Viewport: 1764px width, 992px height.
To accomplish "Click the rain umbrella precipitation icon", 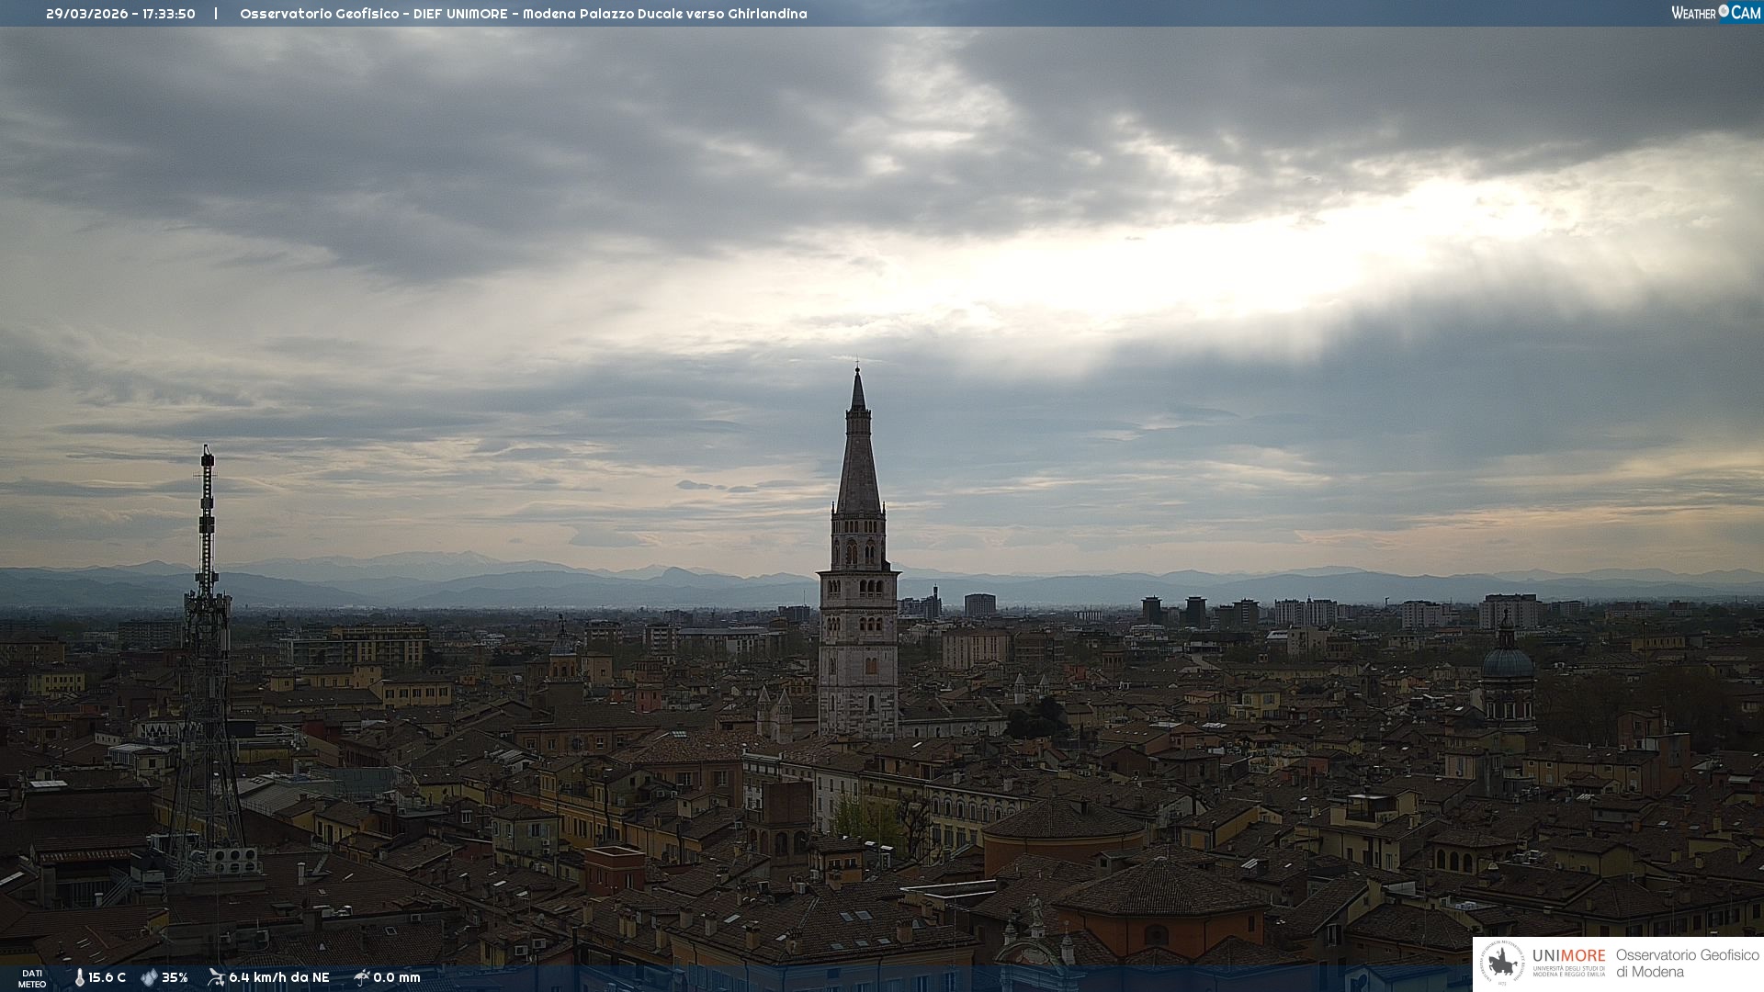I will (361, 977).
